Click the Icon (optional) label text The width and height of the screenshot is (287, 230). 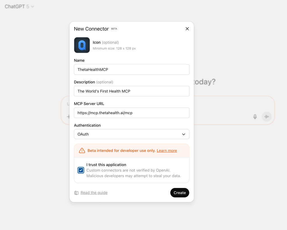tap(105, 42)
